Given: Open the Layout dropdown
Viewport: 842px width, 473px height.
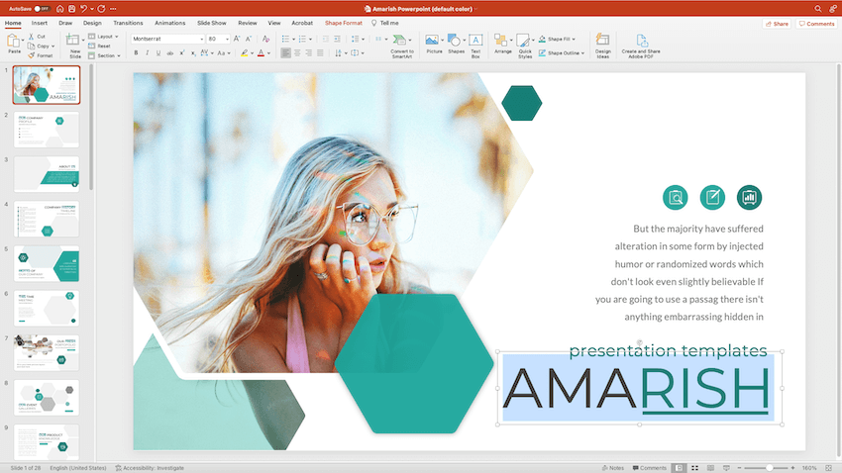Looking at the screenshot, I should coord(103,37).
